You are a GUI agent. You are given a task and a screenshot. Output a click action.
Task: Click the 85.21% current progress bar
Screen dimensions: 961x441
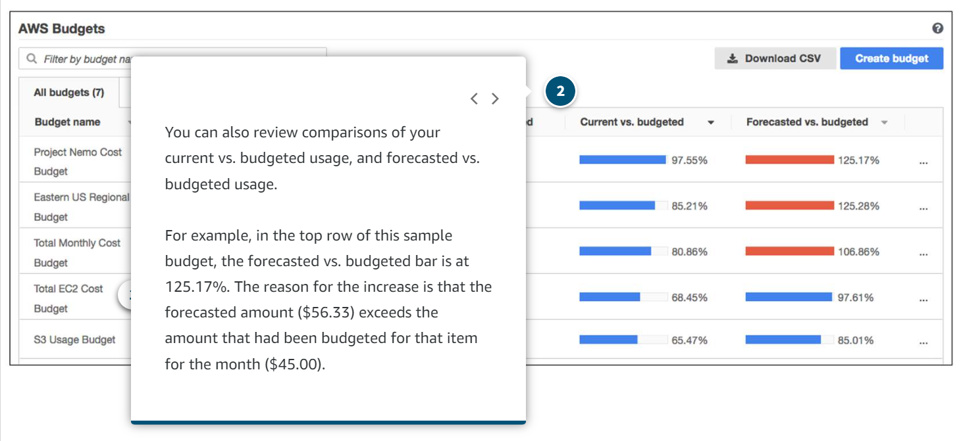click(x=623, y=206)
